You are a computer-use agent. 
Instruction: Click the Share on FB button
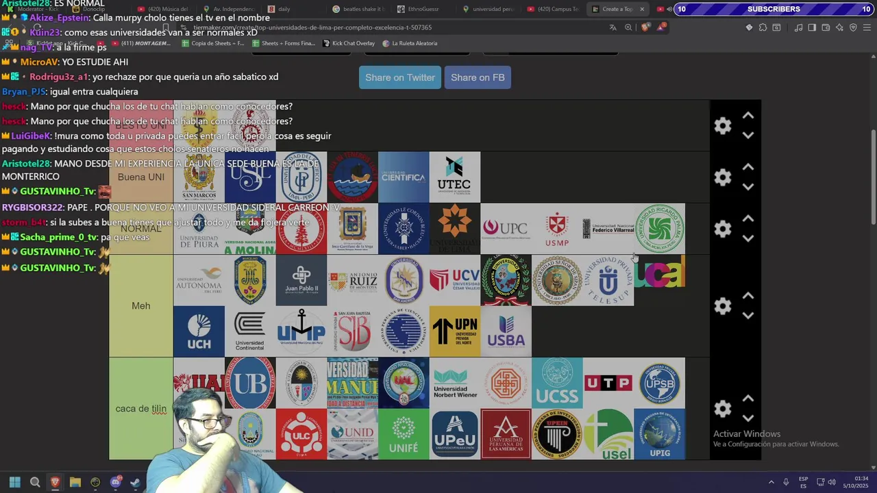478,77
